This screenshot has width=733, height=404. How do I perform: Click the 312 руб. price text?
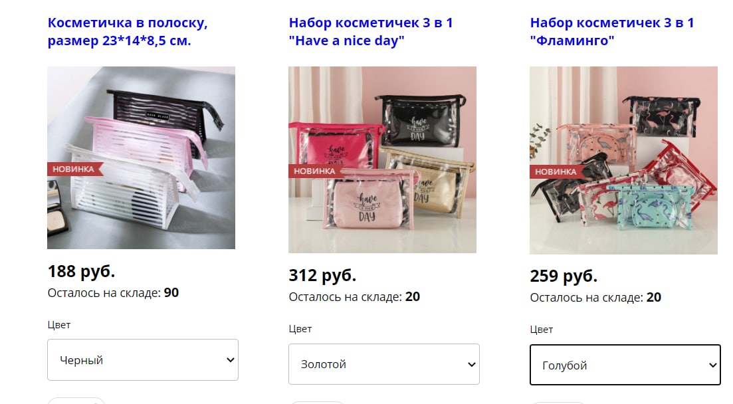322,275
